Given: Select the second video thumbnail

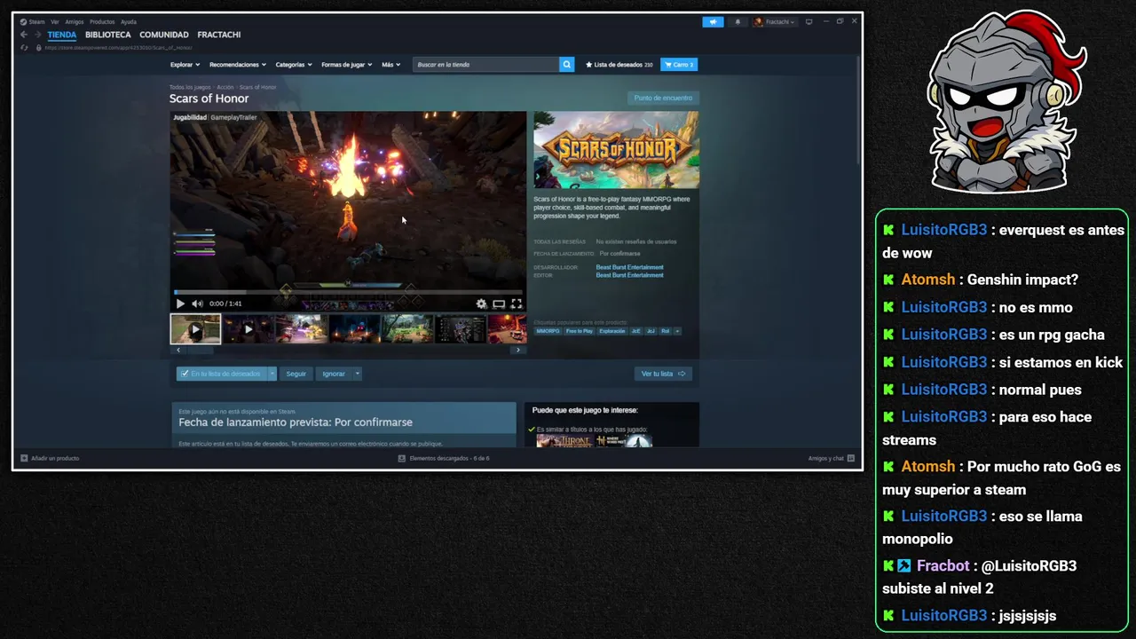Looking at the screenshot, I should pos(248,329).
